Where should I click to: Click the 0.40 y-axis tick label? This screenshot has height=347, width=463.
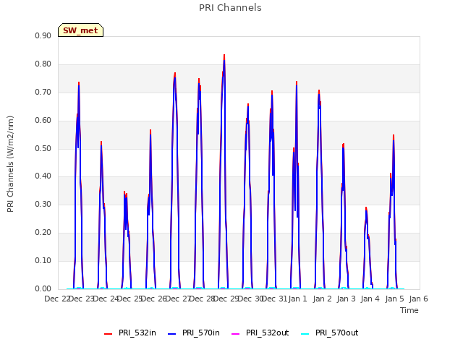[x=43, y=176]
